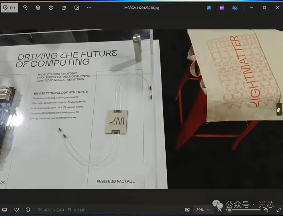The image size is (283, 216).
Task: Click the blue Designer app icon
Action: coord(209,8)
